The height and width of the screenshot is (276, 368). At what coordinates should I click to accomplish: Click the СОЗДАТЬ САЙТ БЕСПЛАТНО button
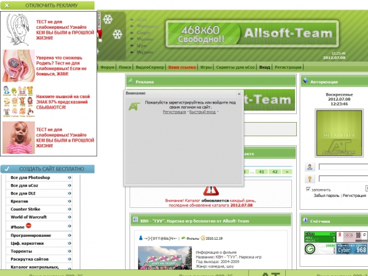(47, 169)
